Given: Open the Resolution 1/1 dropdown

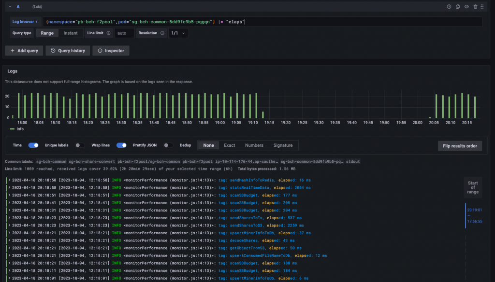Looking at the screenshot, I should coord(178,33).
